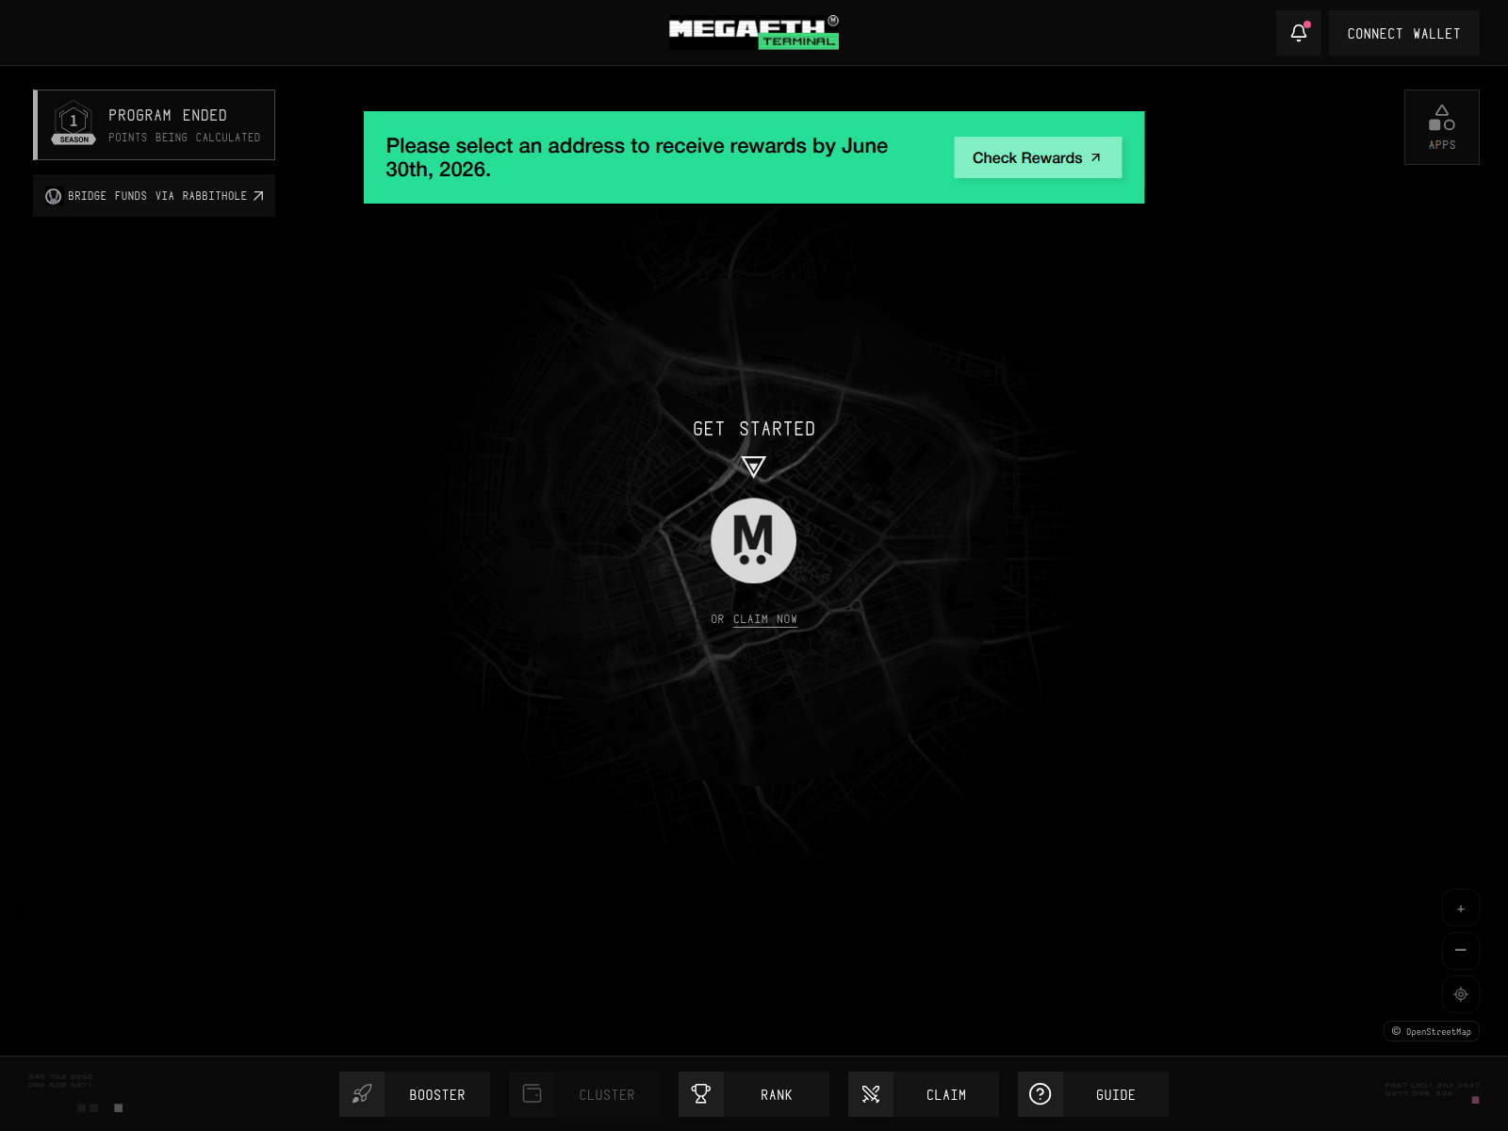Open the Rank tab

754,1094
